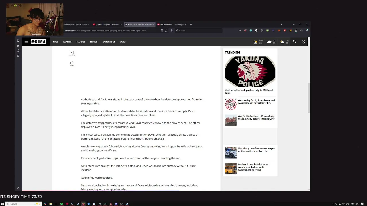Open the sidebar history clock icon

coord(18,51)
